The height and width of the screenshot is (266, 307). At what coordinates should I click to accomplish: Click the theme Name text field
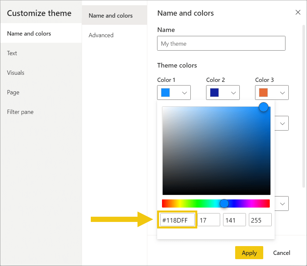[221, 43]
